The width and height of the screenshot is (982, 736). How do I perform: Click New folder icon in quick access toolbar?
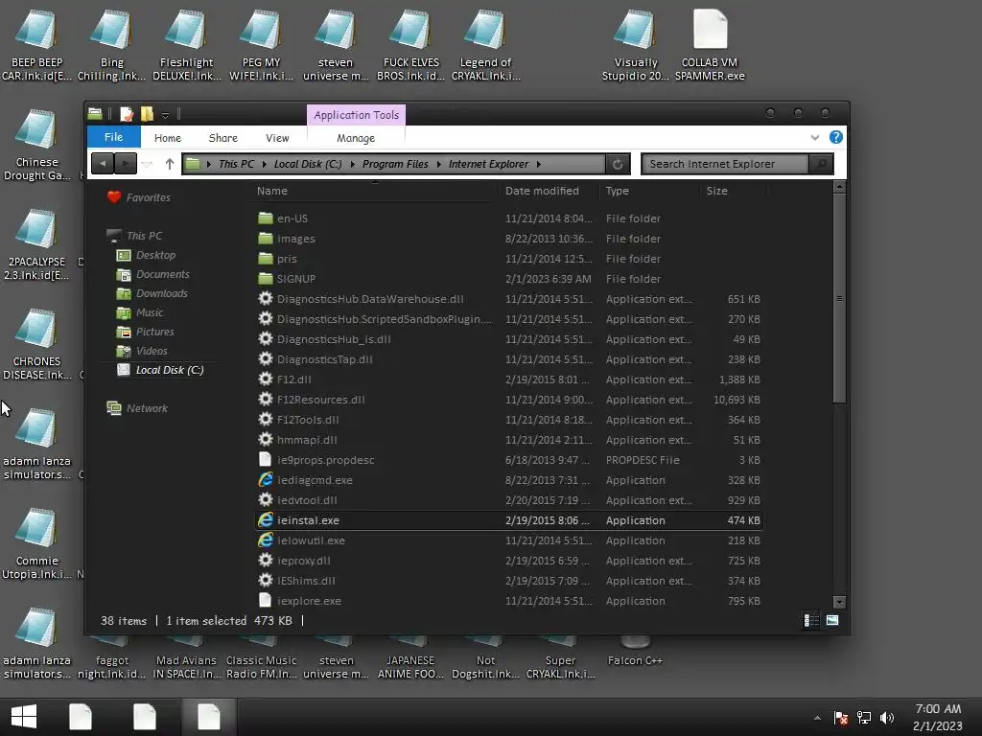click(147, 114)
